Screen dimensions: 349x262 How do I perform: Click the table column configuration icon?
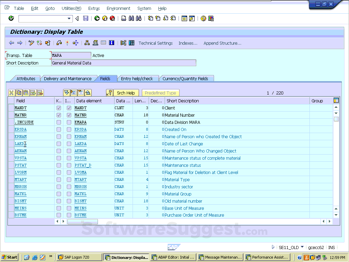pos(336,100)
